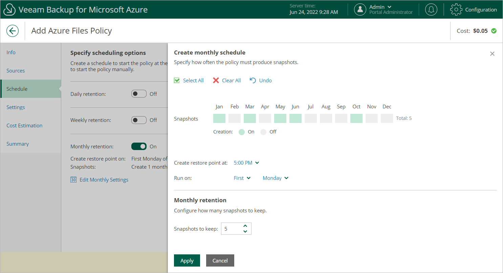Expand the First occurrence dropdown
Image resolution: width=503 pixels, height=273 pixels.
(x=242, y=178)
